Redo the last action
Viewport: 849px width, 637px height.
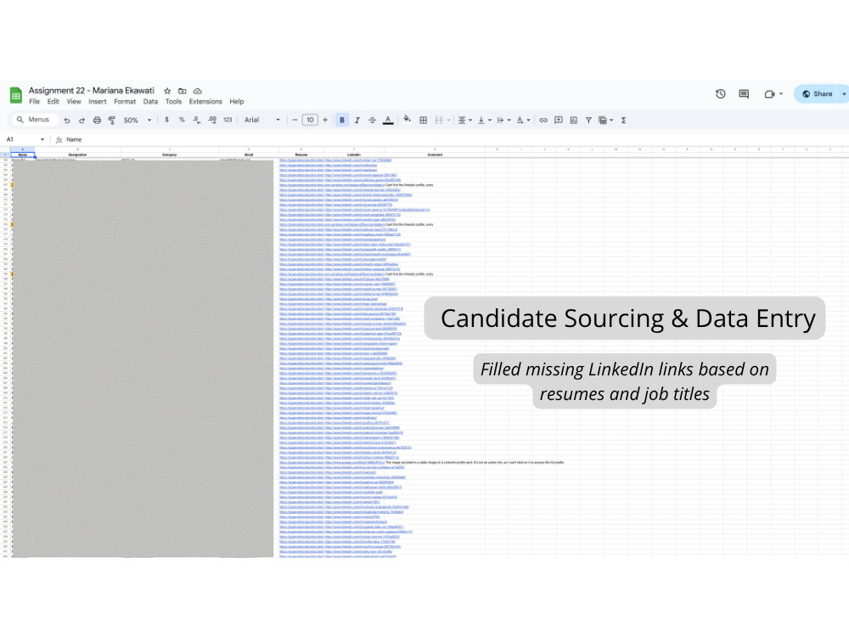82,121
